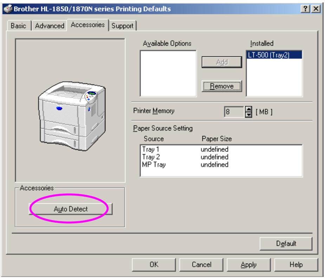
Task: Go to the Support tab
Action: pos(123,26)
